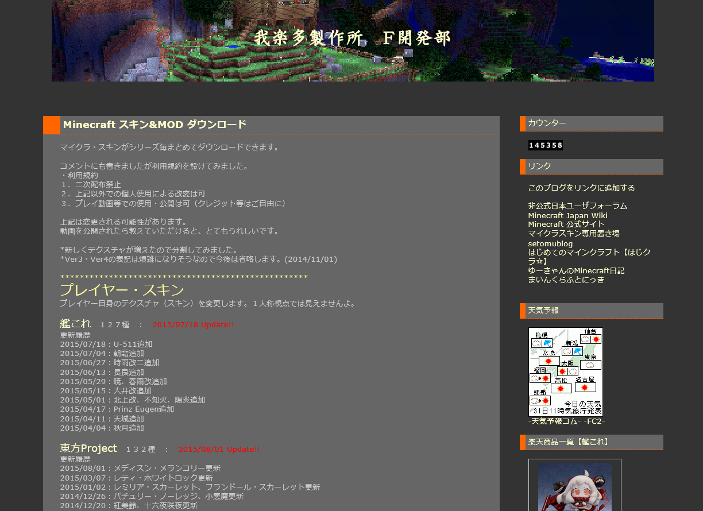Click the 2015/03/07 : レティ・ホワイトロック更新 line

tap(136, 478)
